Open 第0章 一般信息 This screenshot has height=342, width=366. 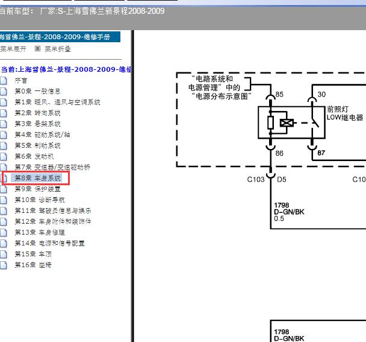point(37,91)
